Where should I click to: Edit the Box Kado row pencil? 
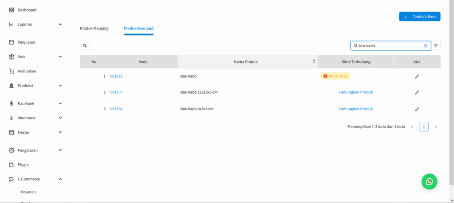point(417,76)
